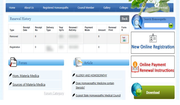Click feather icon beside Gujarat State Homoeopathic article

[73, 95]
